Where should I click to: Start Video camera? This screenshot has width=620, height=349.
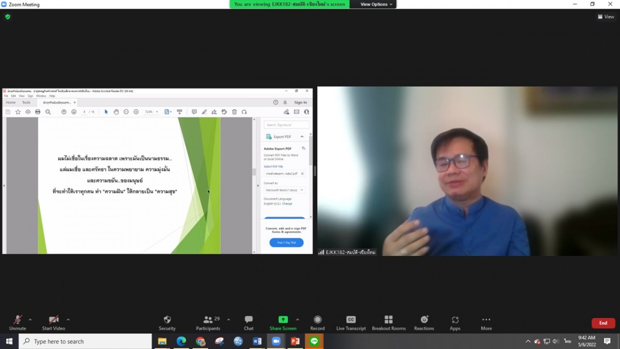pos(53,323)
